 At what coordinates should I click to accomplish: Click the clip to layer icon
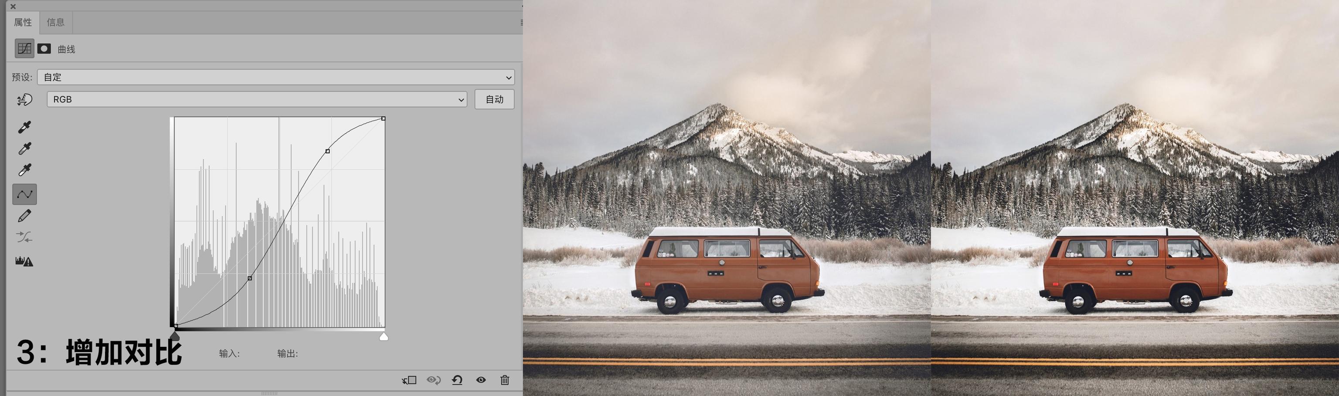[410, 380]
